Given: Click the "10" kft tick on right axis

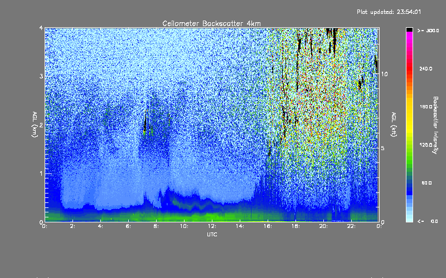Looking at the screenshot, I should pos(384,74).
